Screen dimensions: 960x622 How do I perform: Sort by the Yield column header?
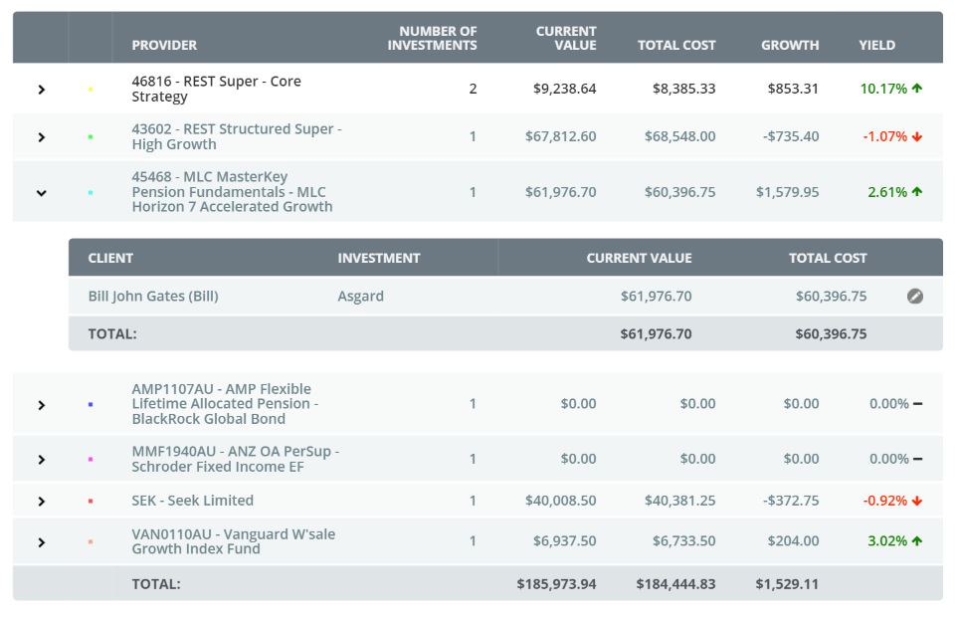pyautogui.click(x=876, y=45)
